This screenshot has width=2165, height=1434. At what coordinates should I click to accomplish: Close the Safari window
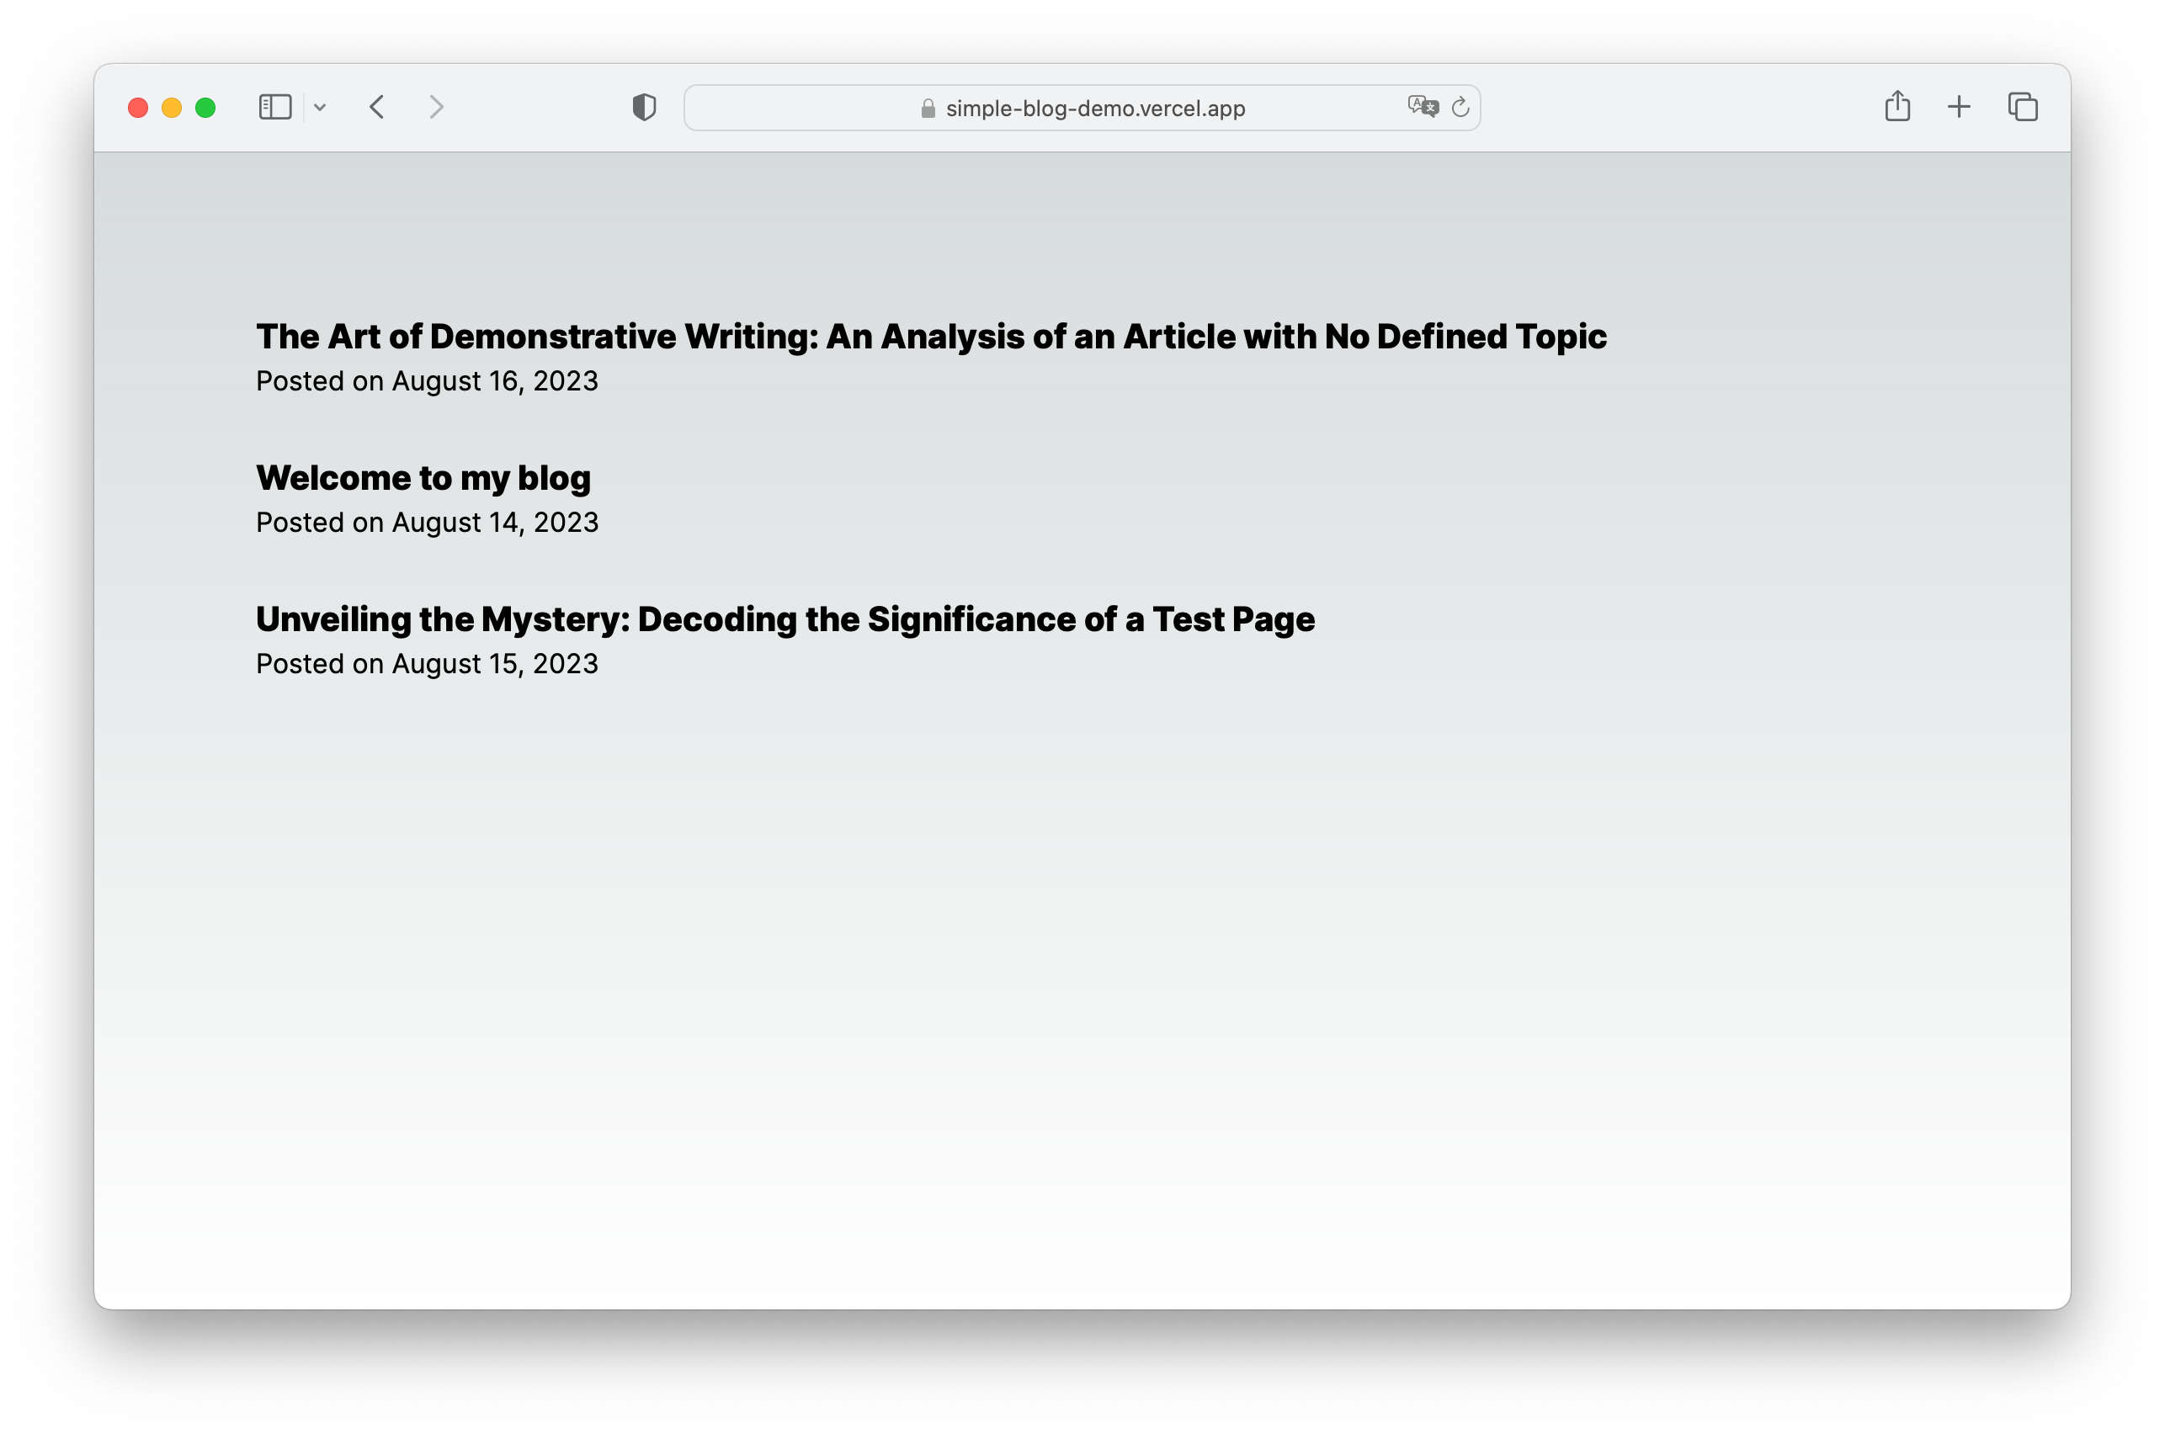click(138, 108)
